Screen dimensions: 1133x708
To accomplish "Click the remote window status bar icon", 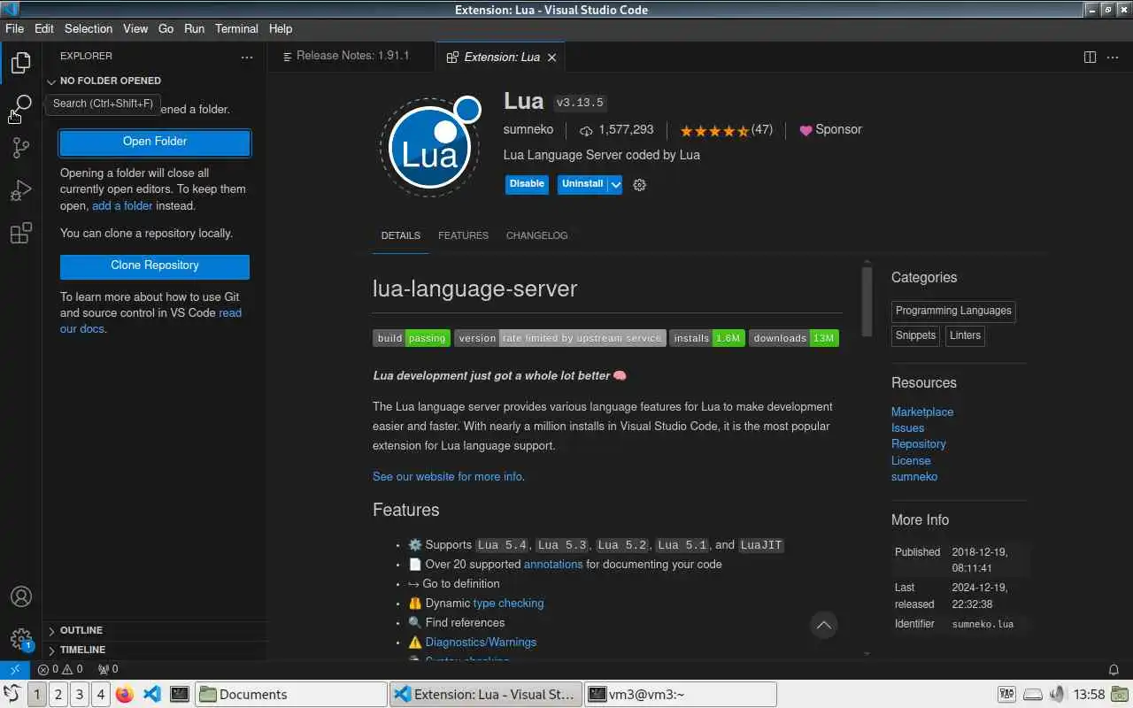I will click(15, 669).
